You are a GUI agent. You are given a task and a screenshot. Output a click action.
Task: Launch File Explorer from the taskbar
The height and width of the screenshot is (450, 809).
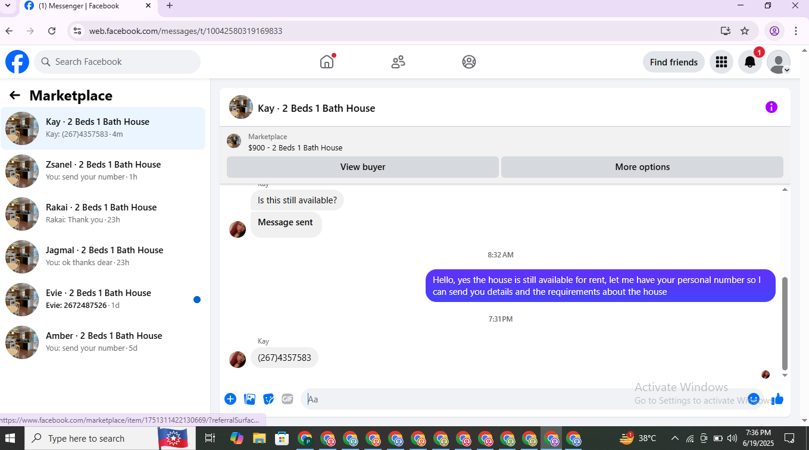[259, 439]
